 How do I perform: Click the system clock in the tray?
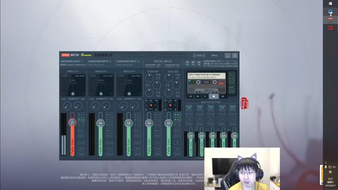click(x=330, y=182)
